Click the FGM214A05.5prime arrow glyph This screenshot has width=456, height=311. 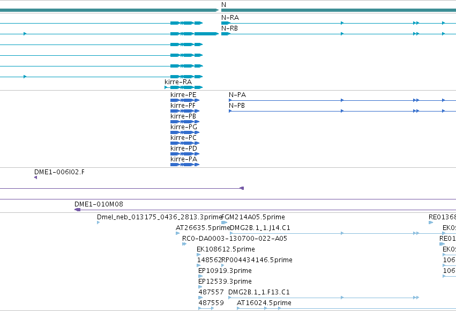224,223
